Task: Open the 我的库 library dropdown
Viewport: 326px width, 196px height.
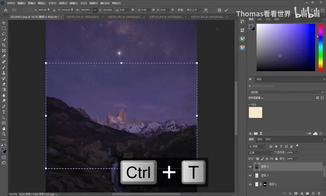Action: pyautogui.click(x=286, y=92)
